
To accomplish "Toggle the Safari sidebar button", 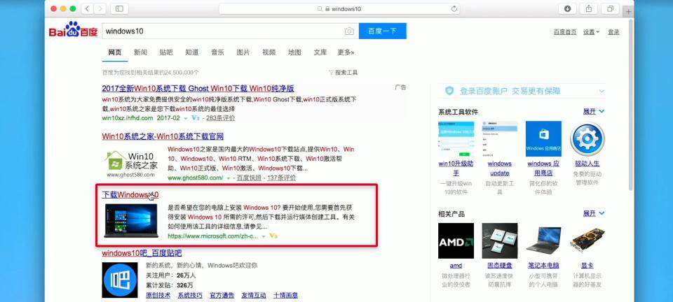I will point(119,8).
